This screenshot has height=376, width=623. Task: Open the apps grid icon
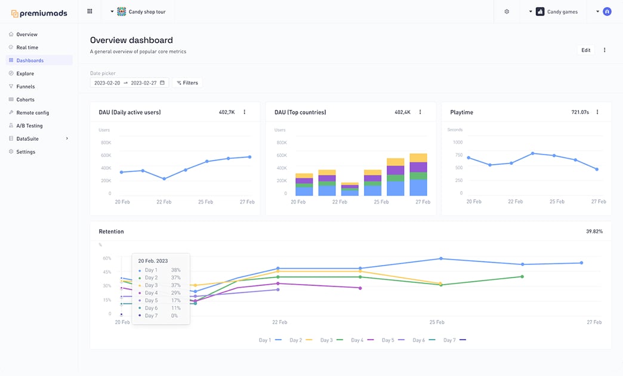click(90, 11)
